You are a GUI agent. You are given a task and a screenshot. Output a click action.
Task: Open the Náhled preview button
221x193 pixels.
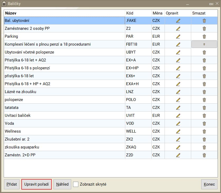pos(62,184)
